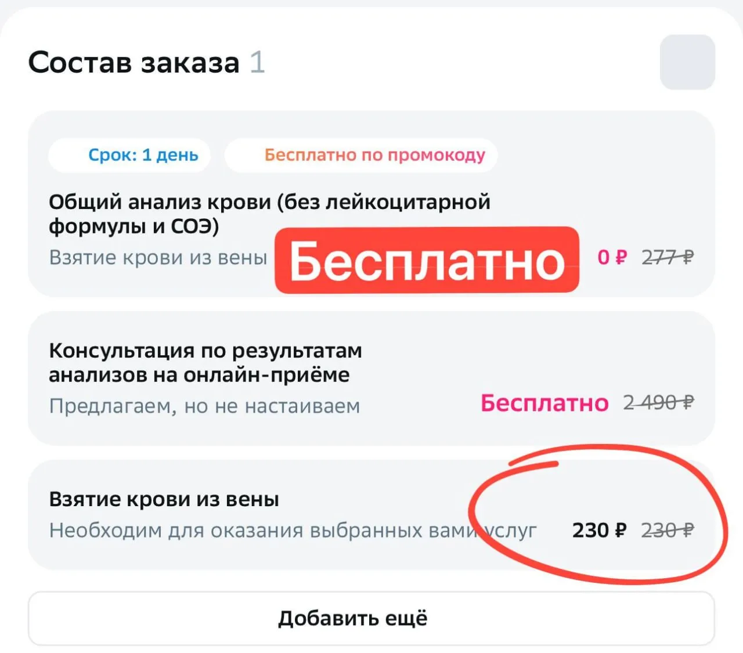Click the crossed-out 2 490 ₽ price
The image size is (743, 653).
click(659, 402)
